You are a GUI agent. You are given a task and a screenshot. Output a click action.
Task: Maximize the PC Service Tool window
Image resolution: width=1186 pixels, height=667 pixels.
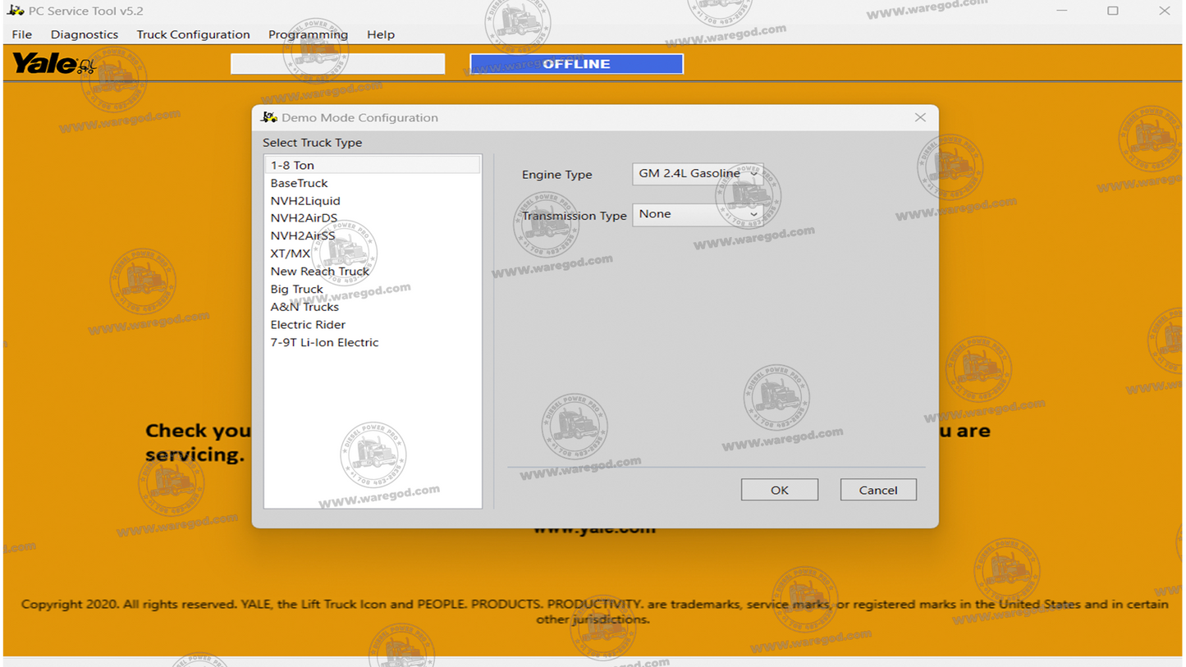point(1113,11)
